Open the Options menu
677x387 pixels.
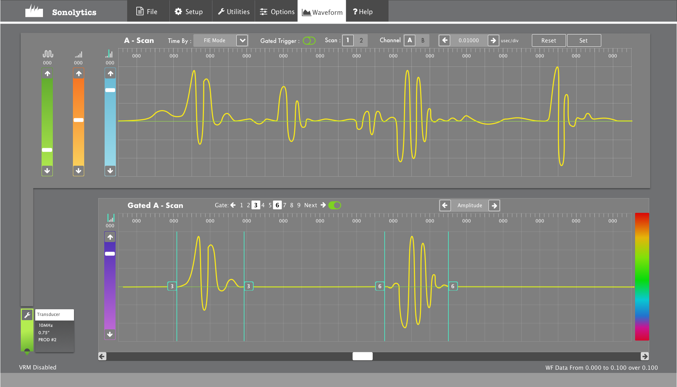click(277, 12)
